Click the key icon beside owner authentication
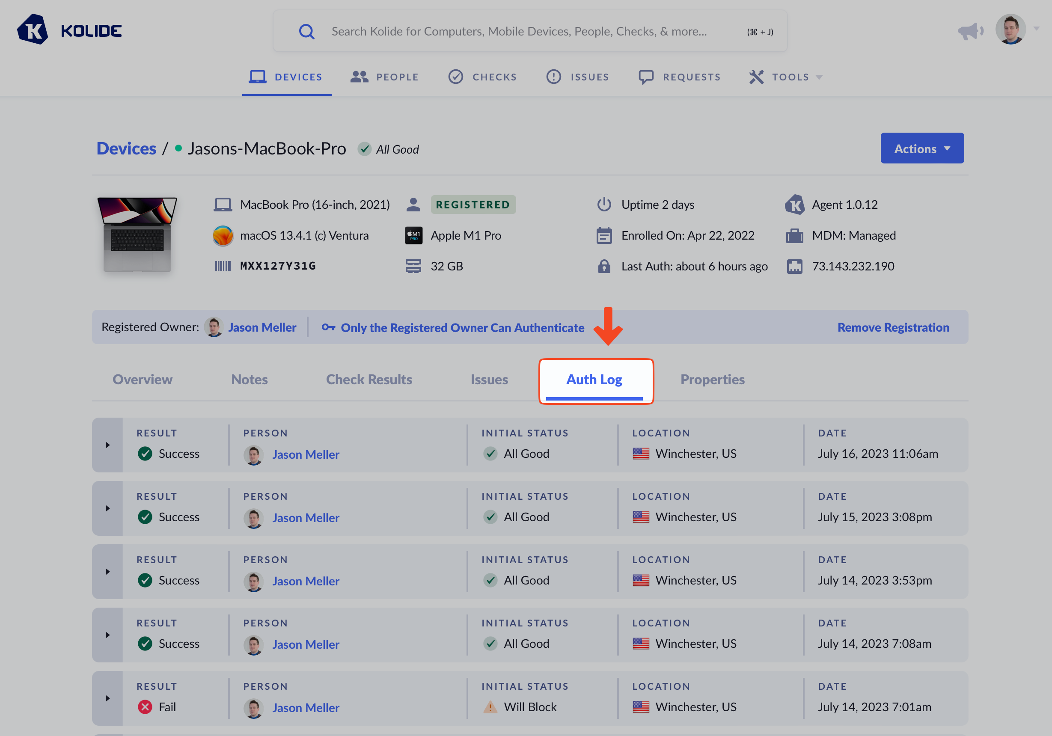Viewport: 1052px width, 736px height. point(328,327)
